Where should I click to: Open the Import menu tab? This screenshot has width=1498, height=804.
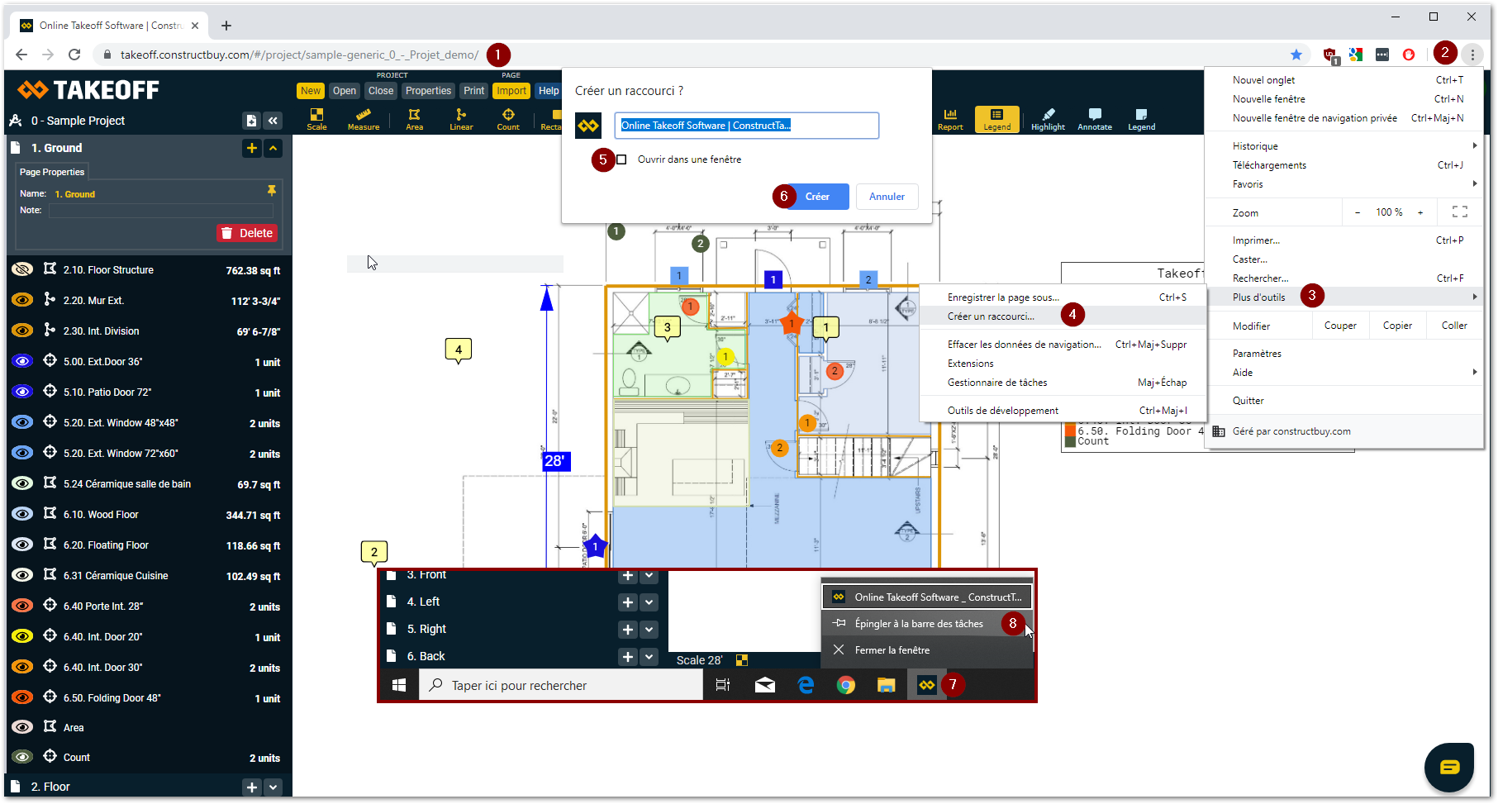[x=511, y=91]
